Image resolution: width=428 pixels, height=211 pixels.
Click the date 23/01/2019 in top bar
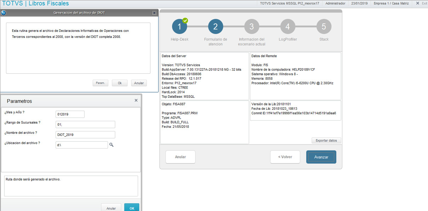point(360,3)
